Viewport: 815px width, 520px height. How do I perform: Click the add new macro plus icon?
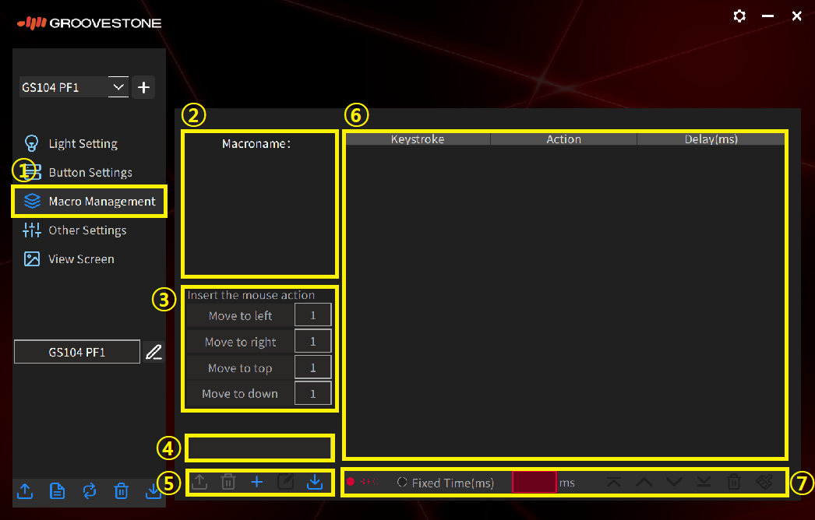[x=257, y=483]
